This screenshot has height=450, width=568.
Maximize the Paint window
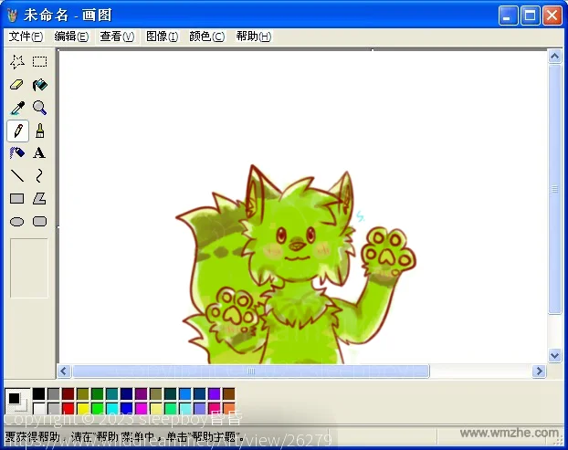pyautogui.click(x=530, y=16)
